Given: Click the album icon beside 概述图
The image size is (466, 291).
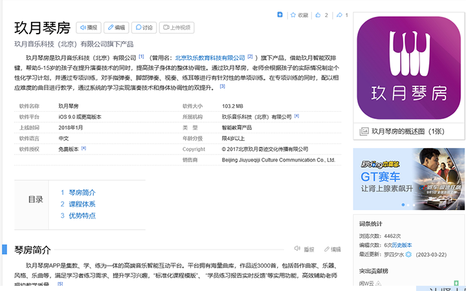Looking at the screenshot, I should 364,131.
